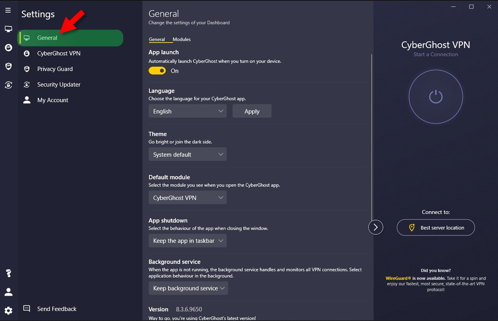The height and width of the screenshot is (321, 498).
Task: Click the Send Feedback link
Action: pyautogui.click(x=57, y=309)
